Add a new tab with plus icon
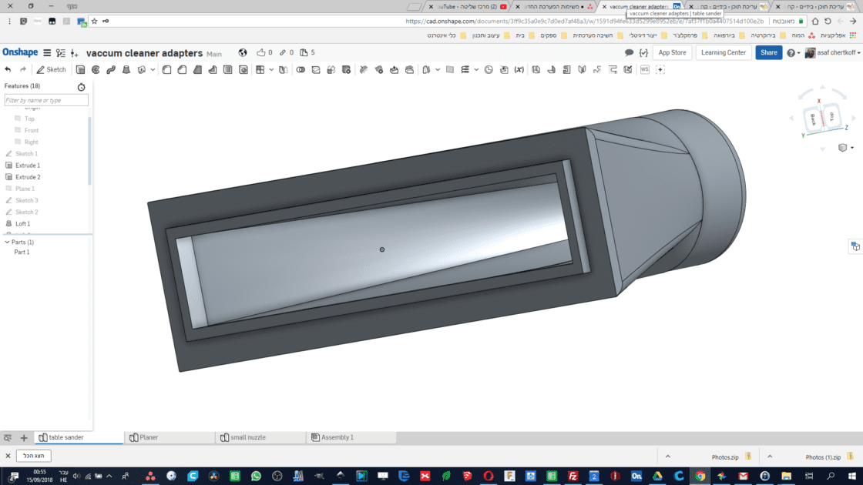Image resolution: width=863 pixels, height=485 pixels. click(24, 438)
